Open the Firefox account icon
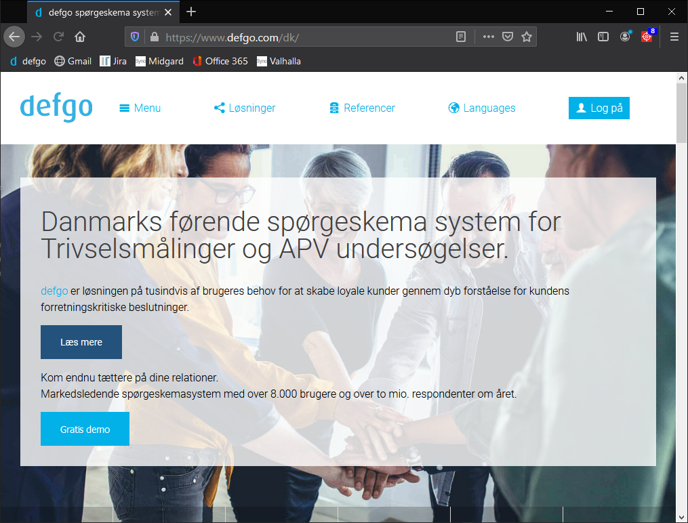 [625, 37]
